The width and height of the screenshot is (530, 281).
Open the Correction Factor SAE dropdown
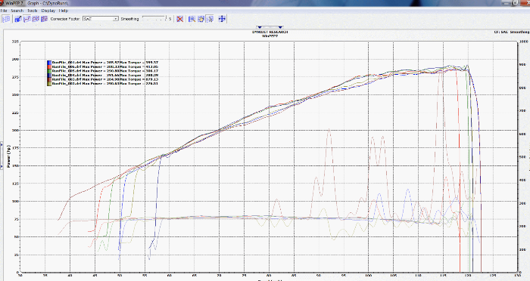(101, 19)
